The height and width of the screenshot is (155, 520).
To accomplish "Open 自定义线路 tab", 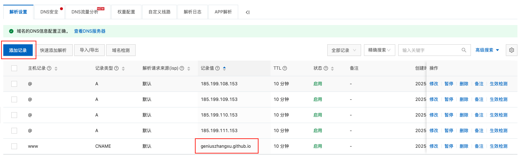I will (159, 12).
